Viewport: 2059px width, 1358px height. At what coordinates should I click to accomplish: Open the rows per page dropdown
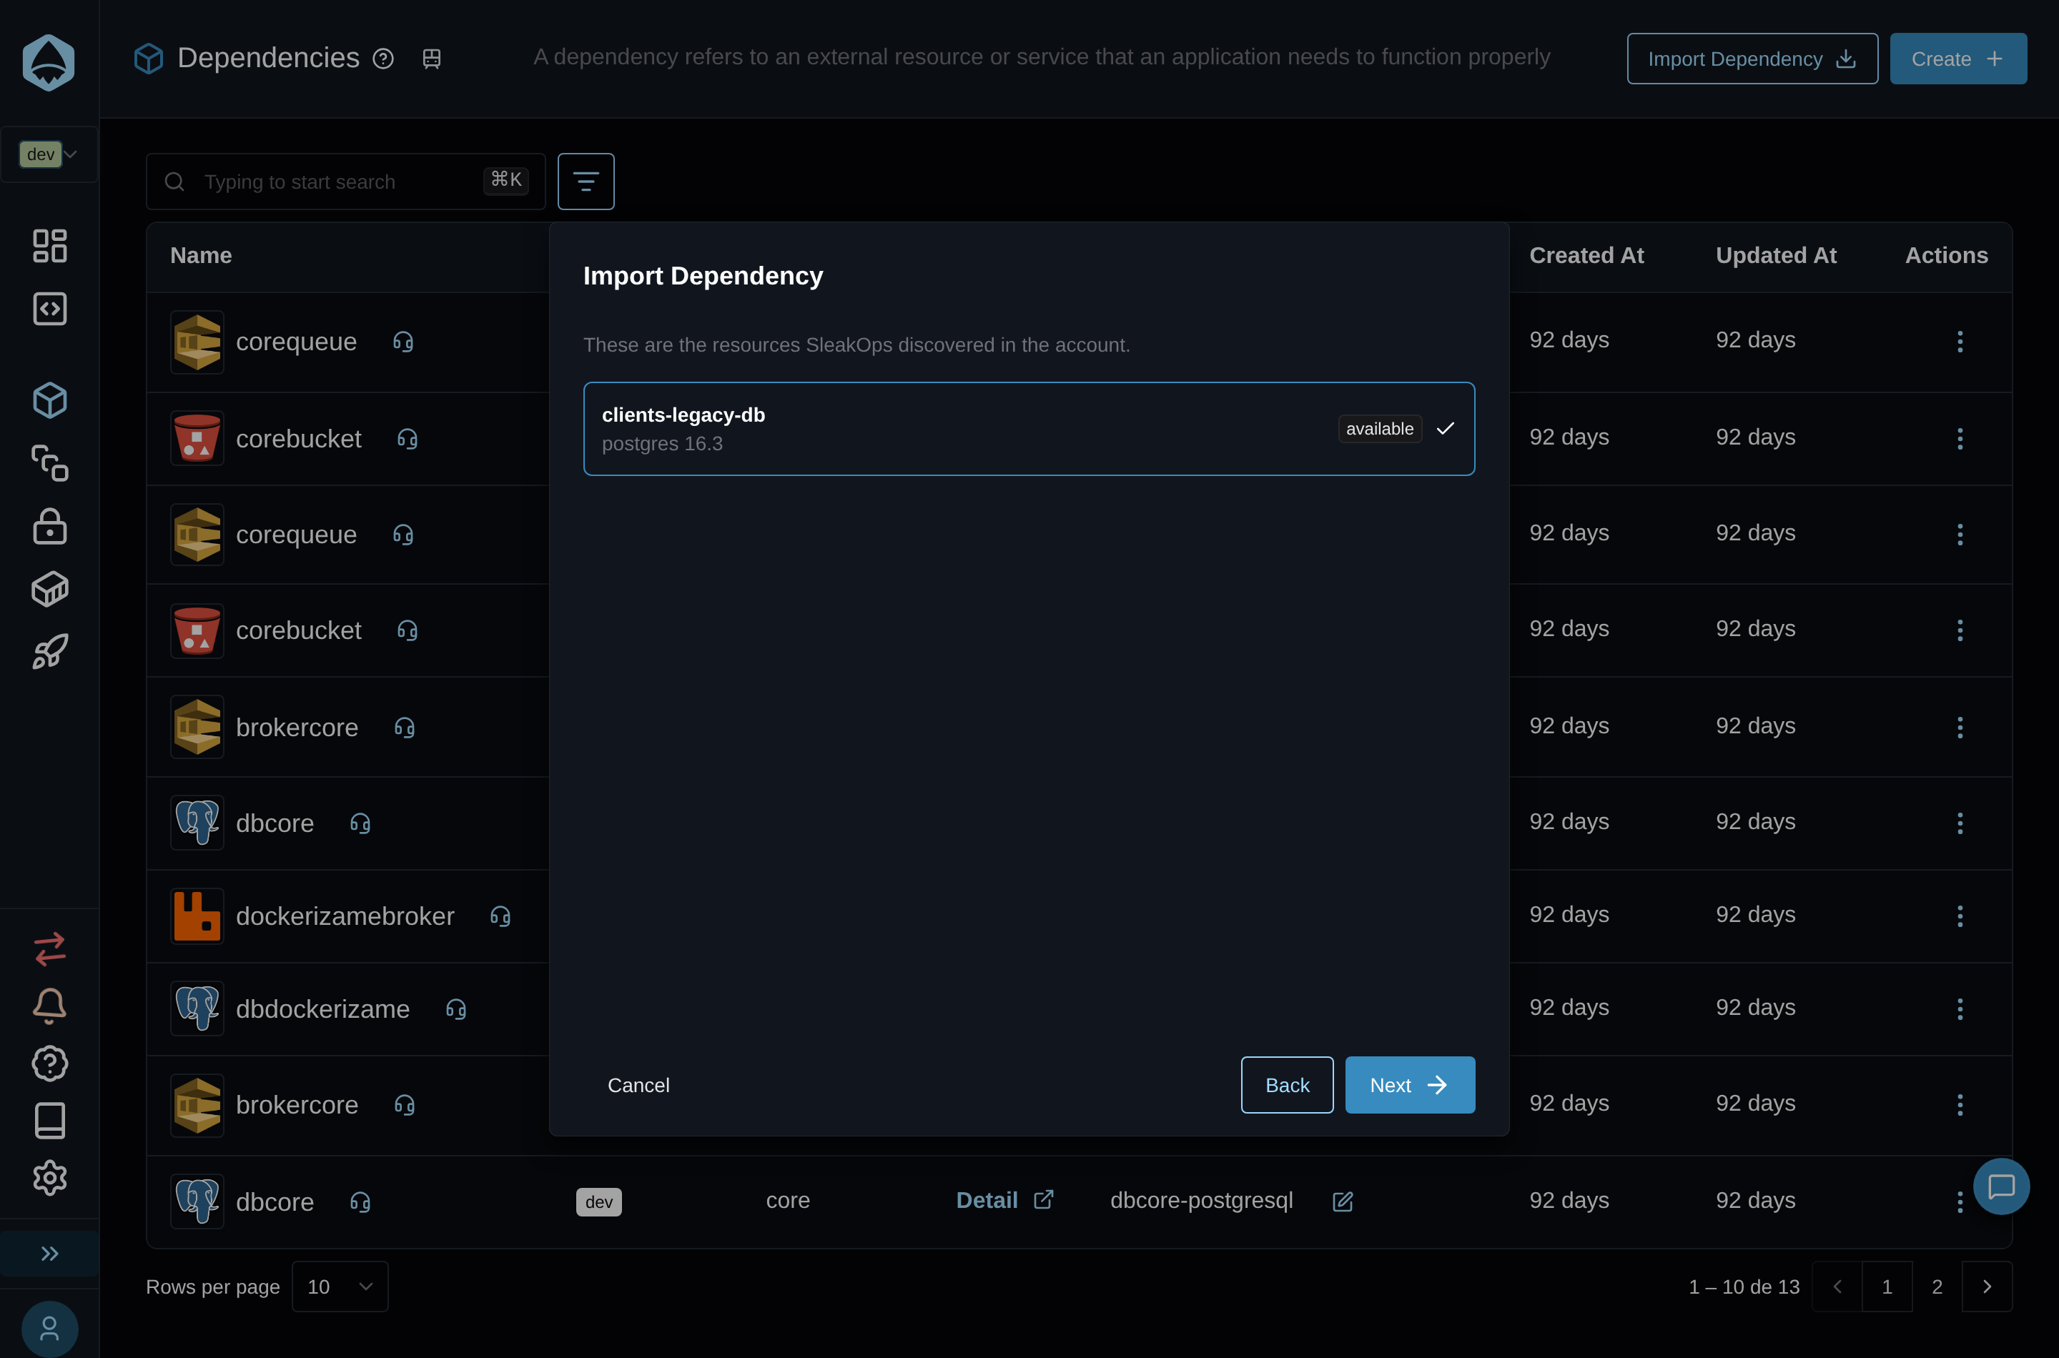click(x=340, y=1286)
